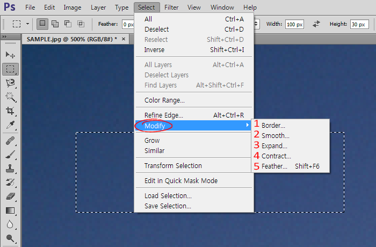This screenshot has height=247, width=376.
Task: Expand the collapsed toolbox panel arrows
Action: [4, 37]
